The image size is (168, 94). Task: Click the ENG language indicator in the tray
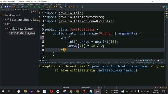149,91
